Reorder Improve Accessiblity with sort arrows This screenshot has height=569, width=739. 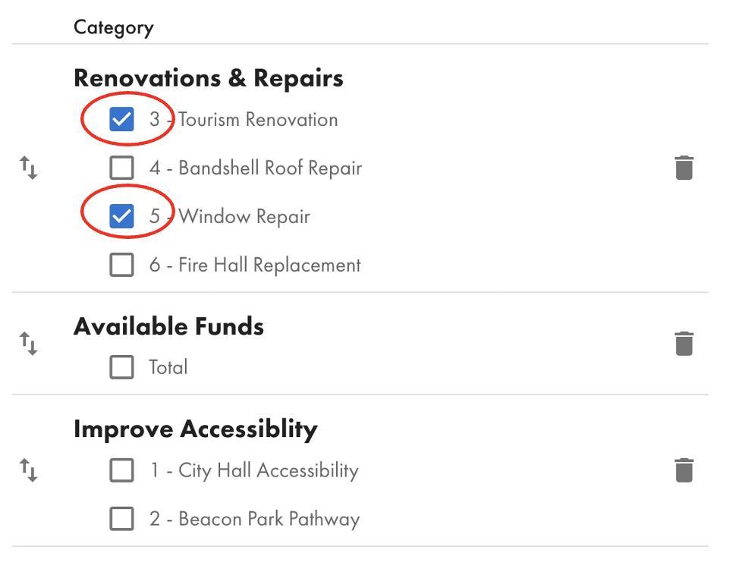pos(28,470)
